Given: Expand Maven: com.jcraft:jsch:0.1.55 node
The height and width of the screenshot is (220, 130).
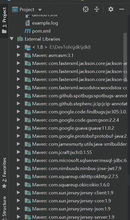Looking at the screenshot, I should click(x=18, y=152).
